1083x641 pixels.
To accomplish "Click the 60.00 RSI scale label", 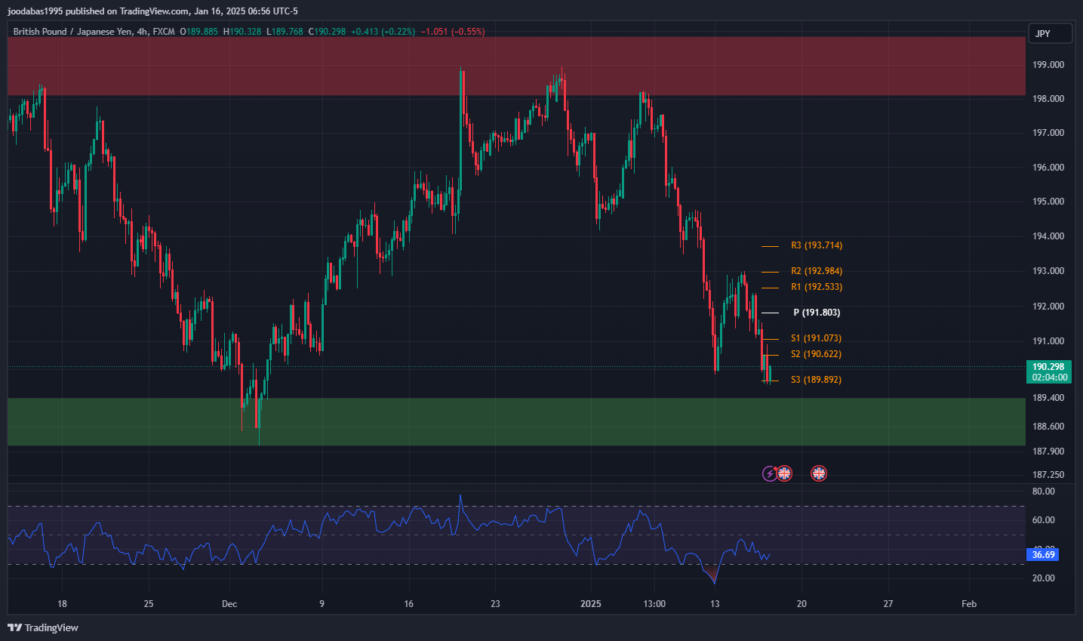I will click(1043, 520).
